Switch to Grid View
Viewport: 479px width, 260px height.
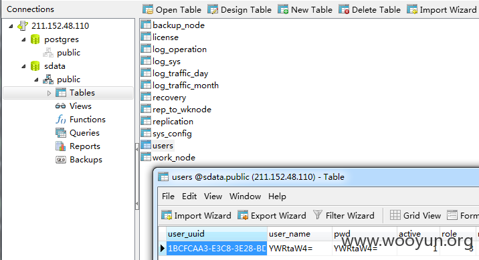pyautogui.click(x=415, y=215)
